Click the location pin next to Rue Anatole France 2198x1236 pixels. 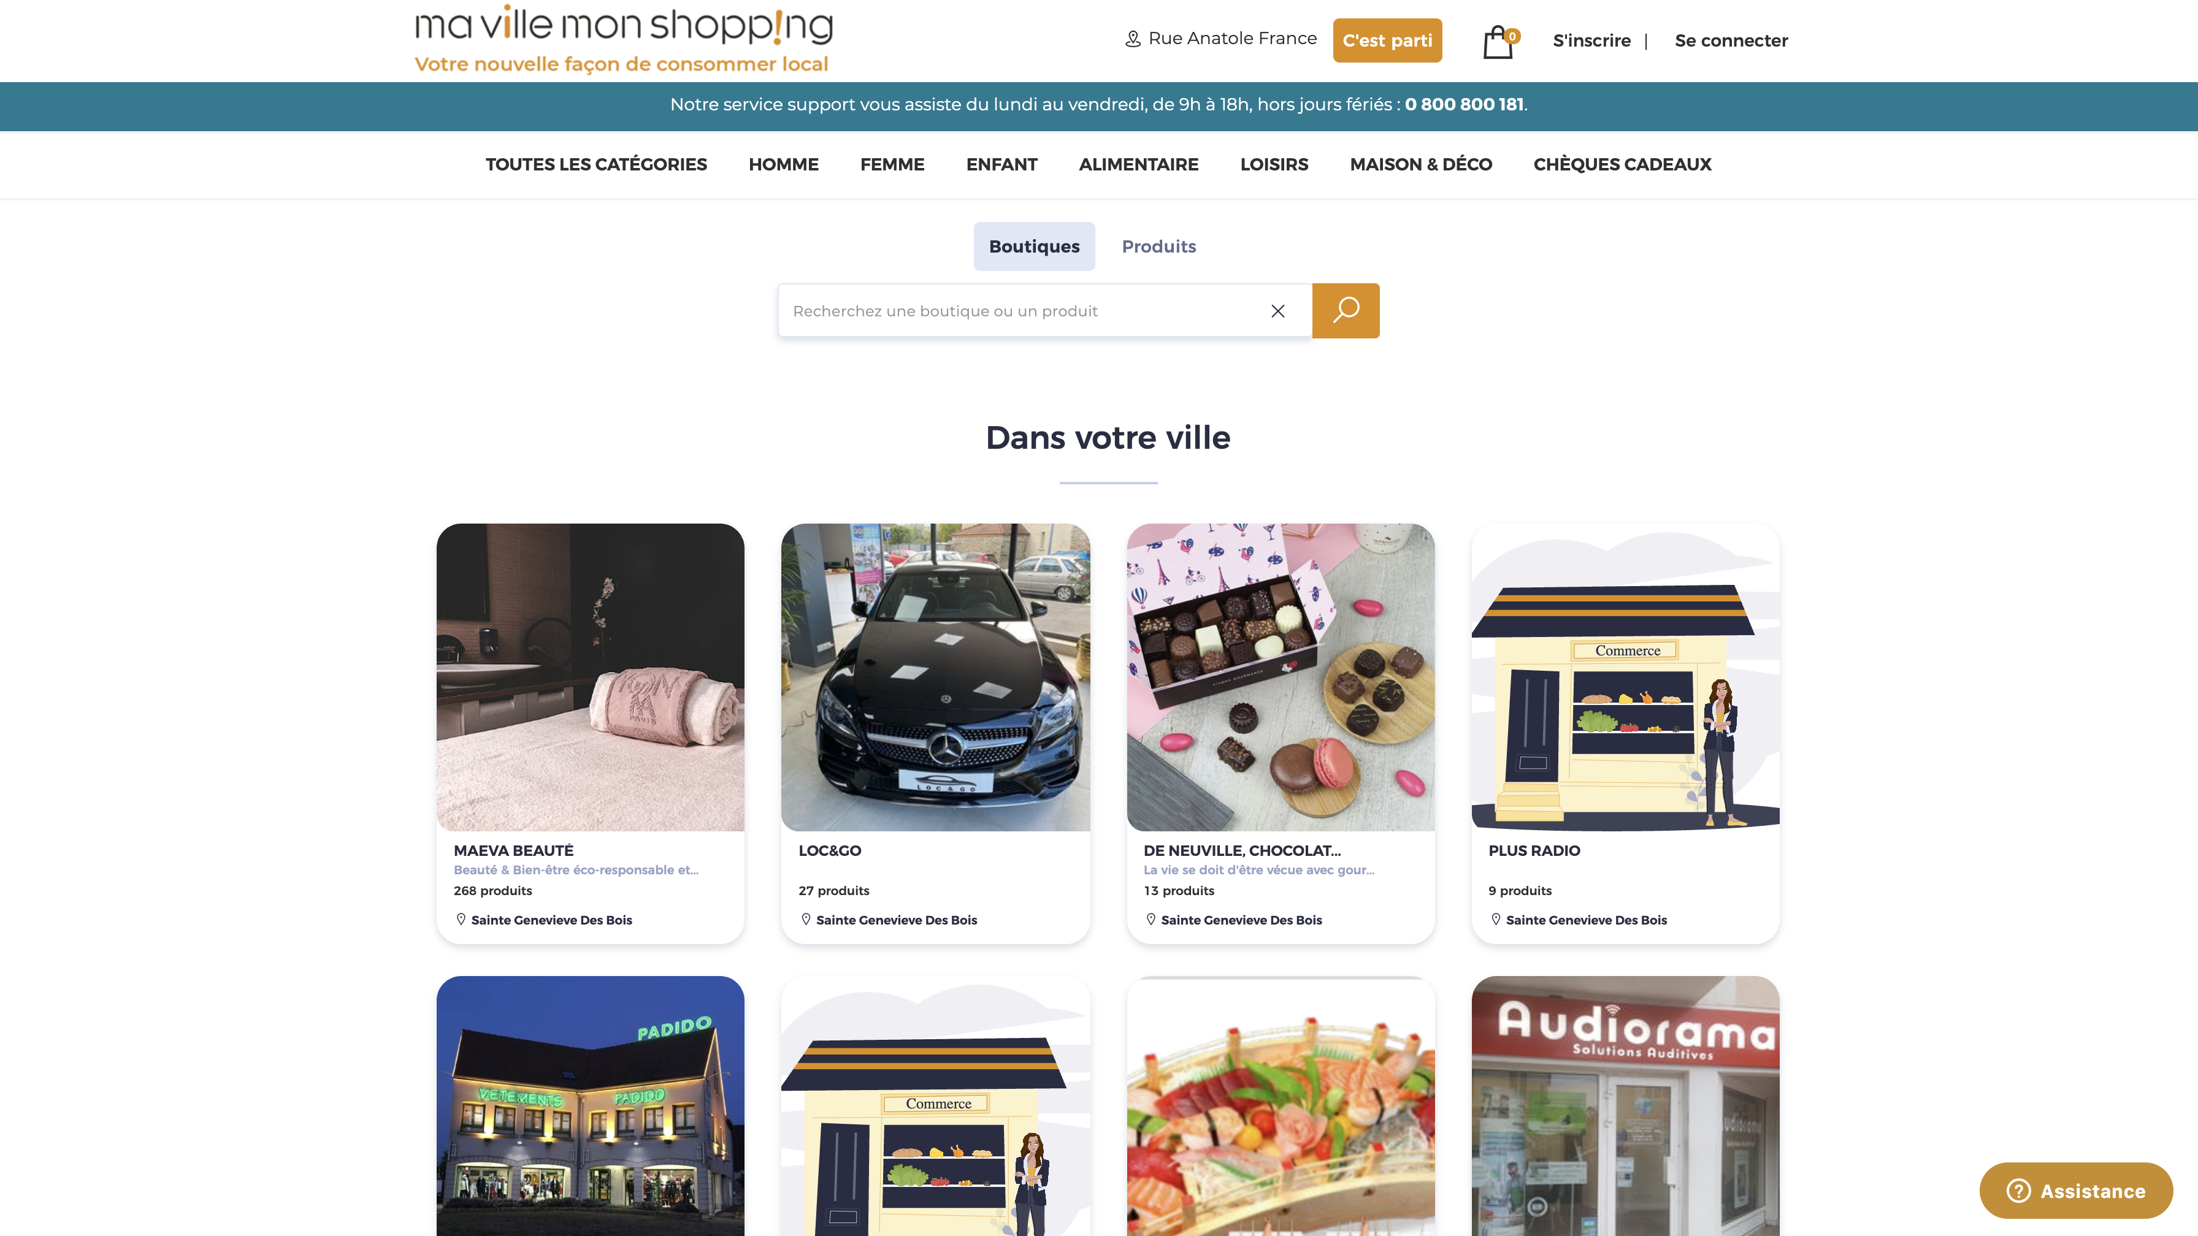[x=1132, y=39]
